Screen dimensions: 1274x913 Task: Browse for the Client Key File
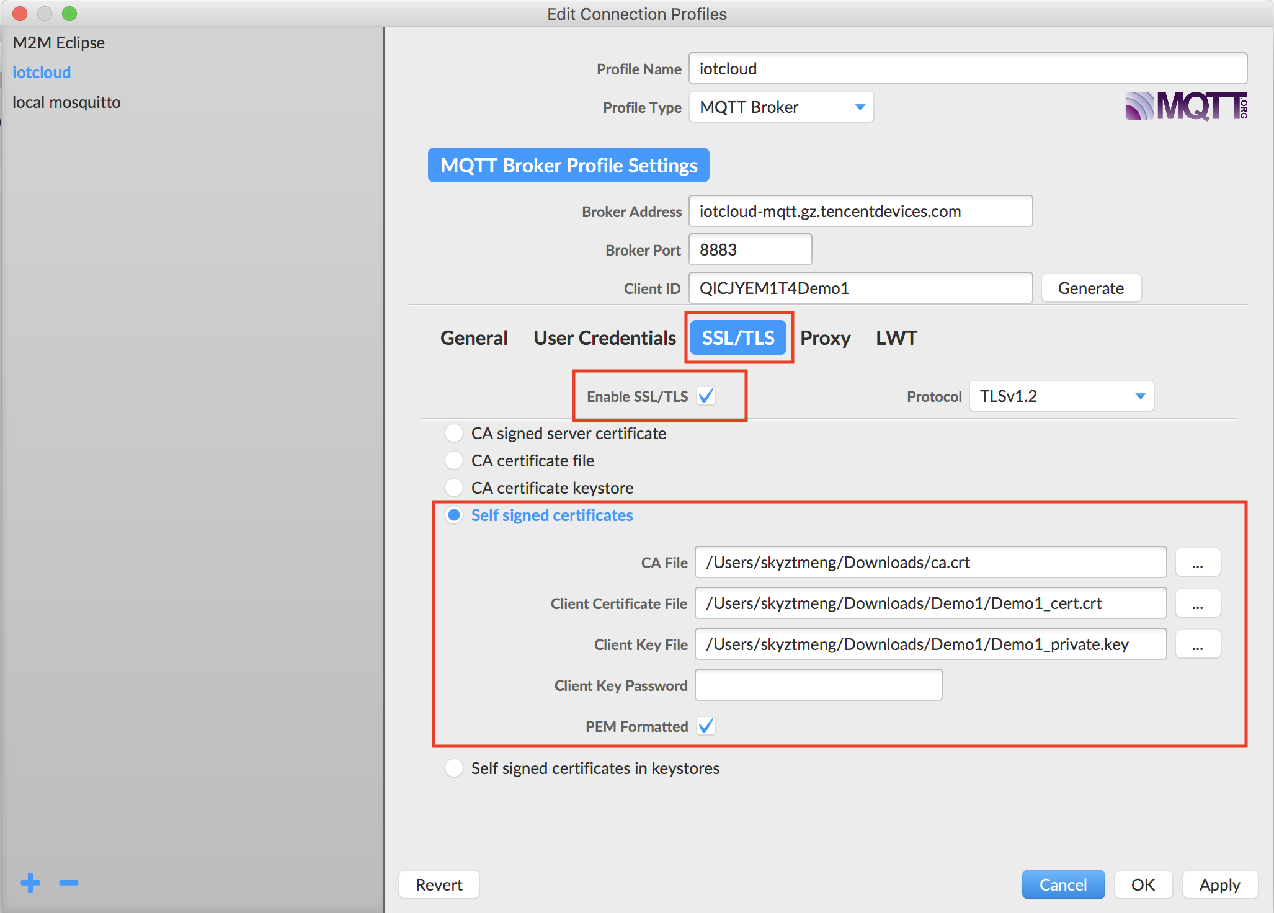pyautogui.click(x=1198, y=644)
